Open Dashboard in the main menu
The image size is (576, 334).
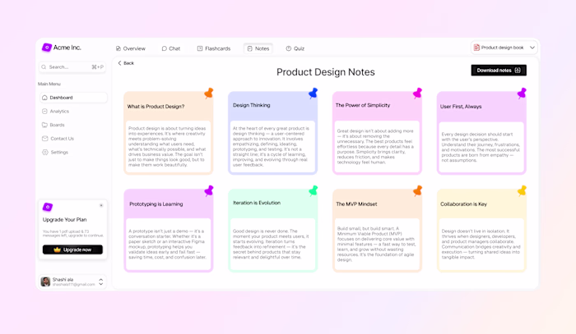(73, 98)
